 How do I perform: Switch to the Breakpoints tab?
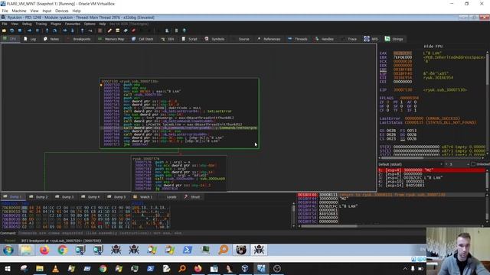pos(79,39)
